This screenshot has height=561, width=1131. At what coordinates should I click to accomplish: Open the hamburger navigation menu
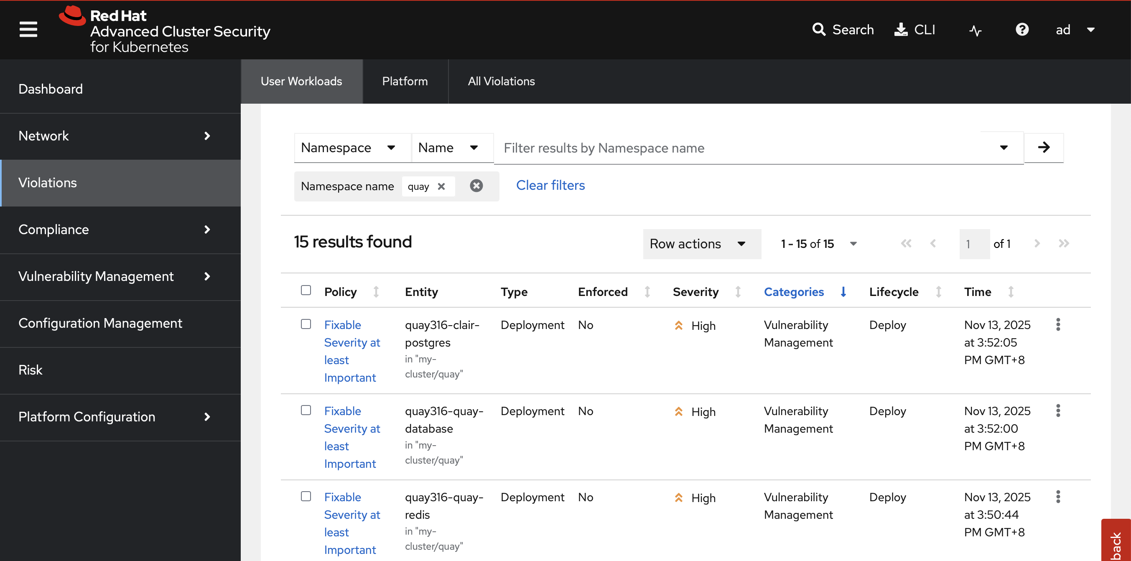click(28, 29)
